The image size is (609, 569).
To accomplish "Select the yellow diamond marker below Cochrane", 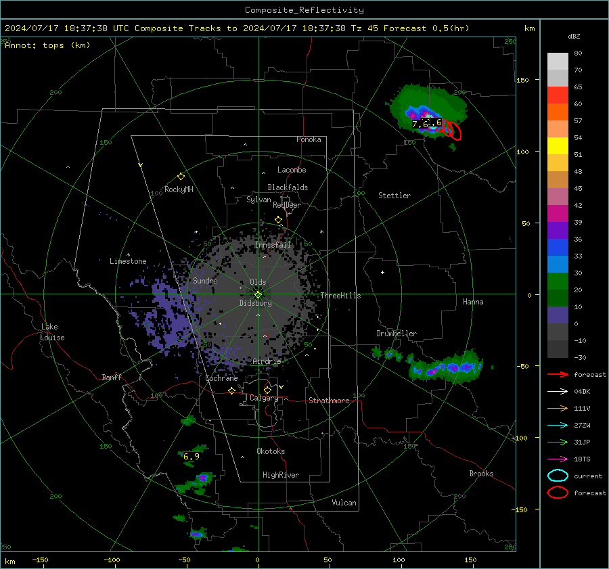I will 231,390.
